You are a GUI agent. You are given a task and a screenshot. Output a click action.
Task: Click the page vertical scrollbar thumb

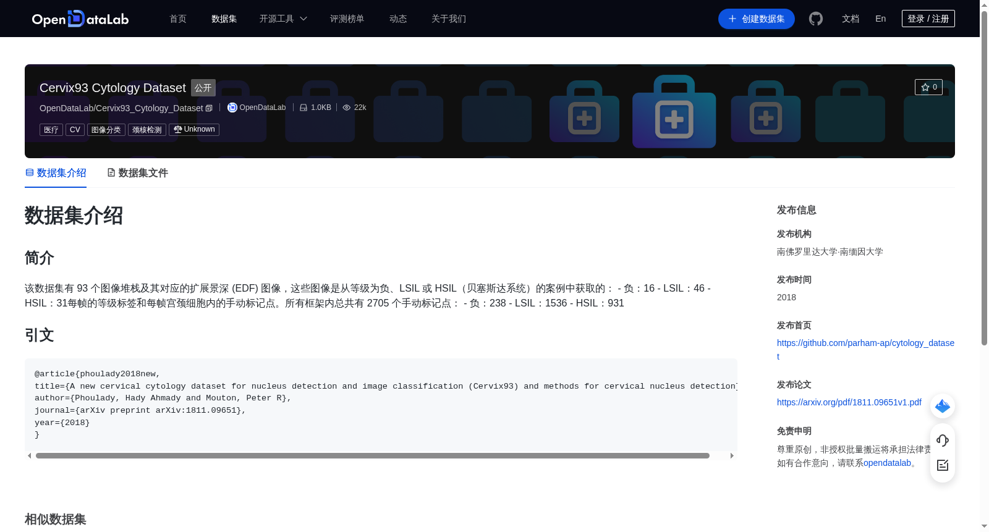[x=984, y=178]
